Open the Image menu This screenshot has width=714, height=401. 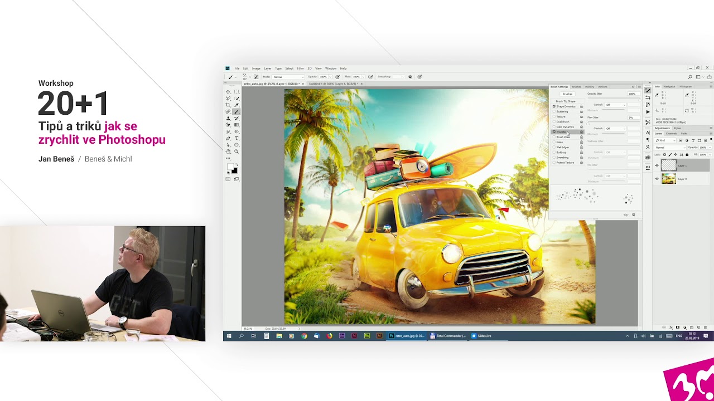pos(256,69)
